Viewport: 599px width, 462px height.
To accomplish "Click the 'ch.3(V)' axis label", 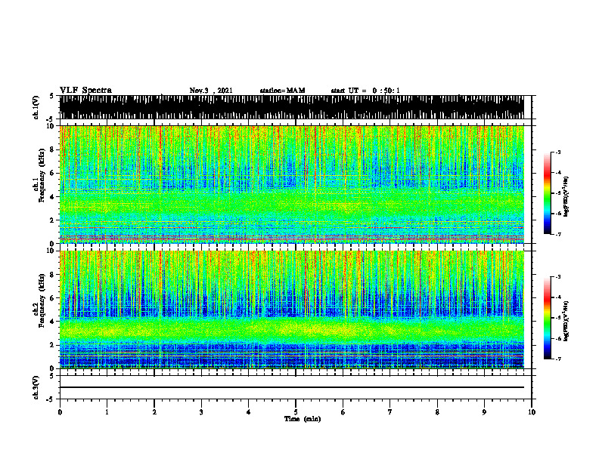I will coord(36,387).
